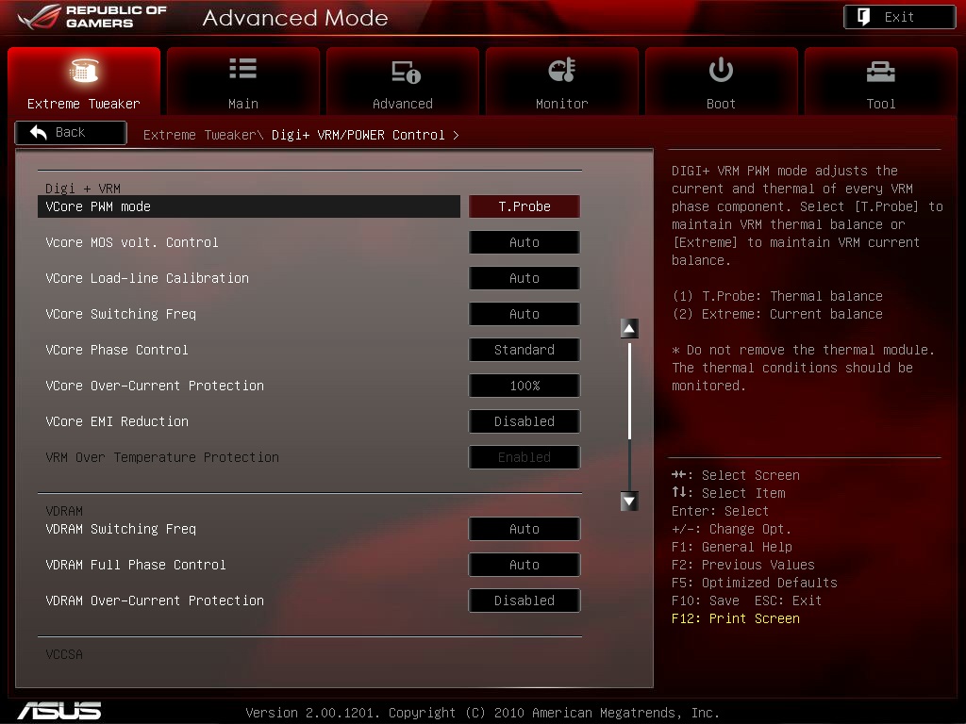Open VCore Over-Current Protection 100% dropdown
The width and height of the screenshot is (966, 724).
(x=525, y=386)
